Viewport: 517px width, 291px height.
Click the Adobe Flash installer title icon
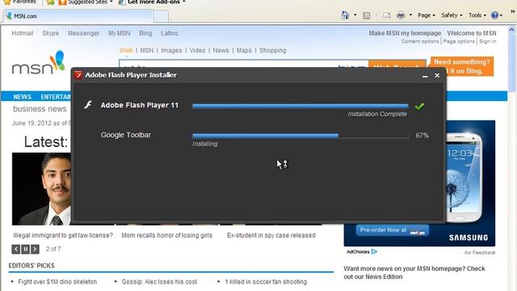tap(78, 75)
